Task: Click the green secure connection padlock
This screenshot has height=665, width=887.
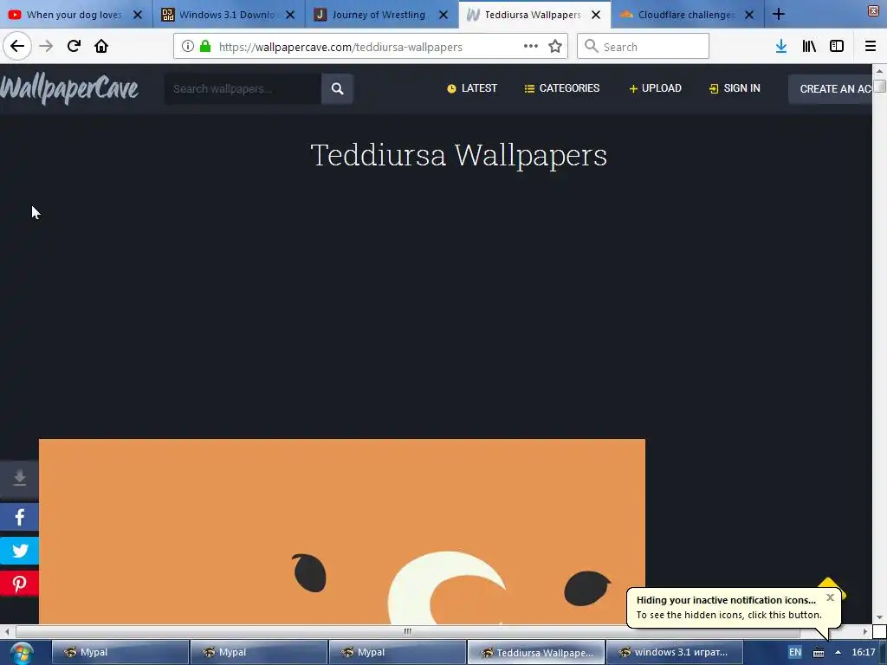Action: (205, 47)
